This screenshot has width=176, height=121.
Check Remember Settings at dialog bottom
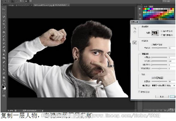click(139, 92)
